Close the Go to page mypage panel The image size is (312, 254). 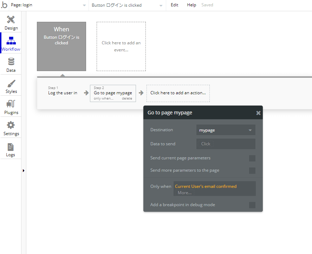[258, 113]
